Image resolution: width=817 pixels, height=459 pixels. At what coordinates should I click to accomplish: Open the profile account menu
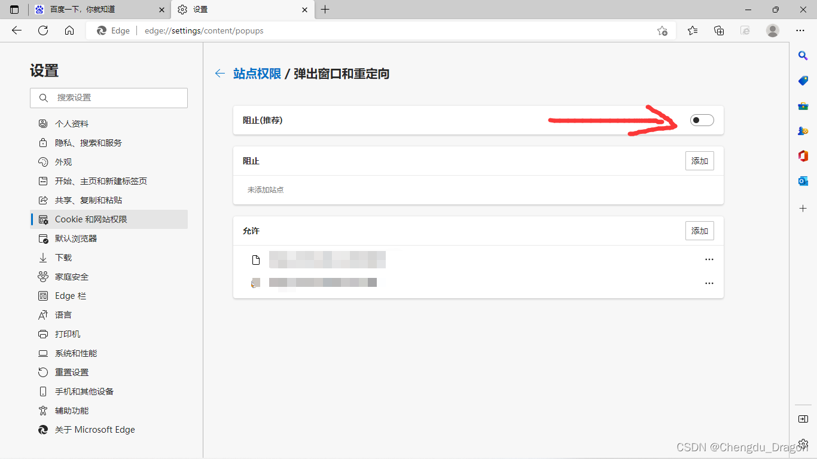coord(772,30)
